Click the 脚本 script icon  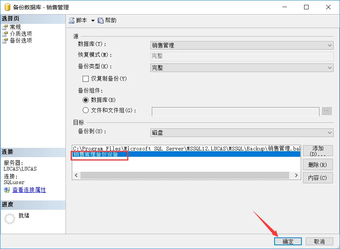coord(71,20)
